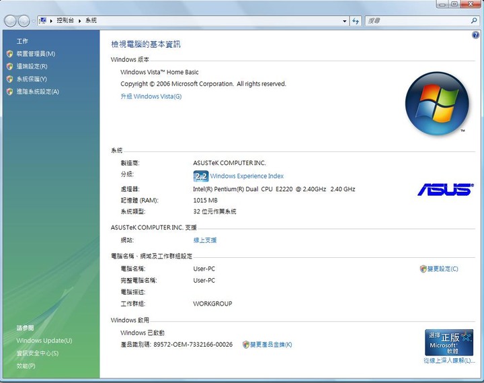Click the ASUSTeK COMPUTER INC. manufacturer value
This screenshot has width=484, height=383.
pyautogui.click(x=229, y=163)
